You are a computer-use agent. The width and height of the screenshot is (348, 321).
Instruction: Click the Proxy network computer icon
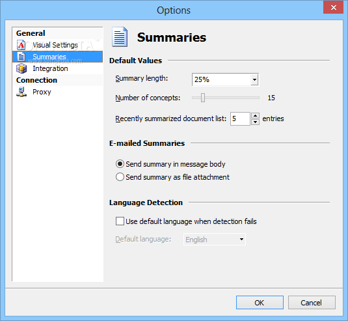pyautogui.click(x=21, y=92)
